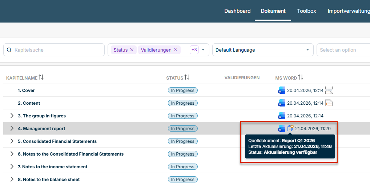370x185 pixels.
Task: Sort by MS Word column
Action: 301,77
